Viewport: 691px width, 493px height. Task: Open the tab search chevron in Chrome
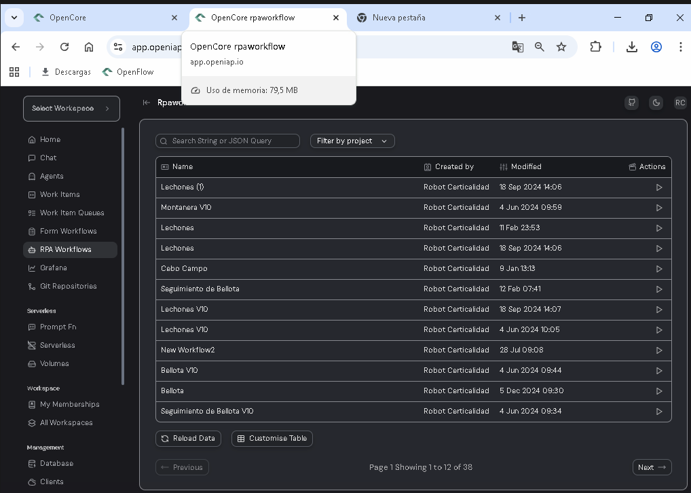point(14,18)
